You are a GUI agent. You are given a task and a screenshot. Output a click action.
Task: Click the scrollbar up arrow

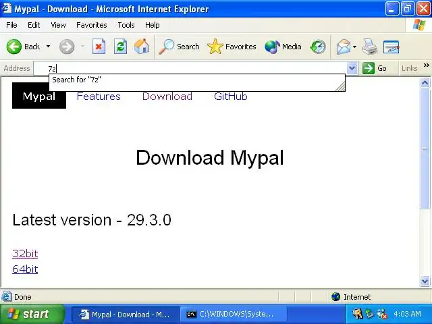coord(425,82)
